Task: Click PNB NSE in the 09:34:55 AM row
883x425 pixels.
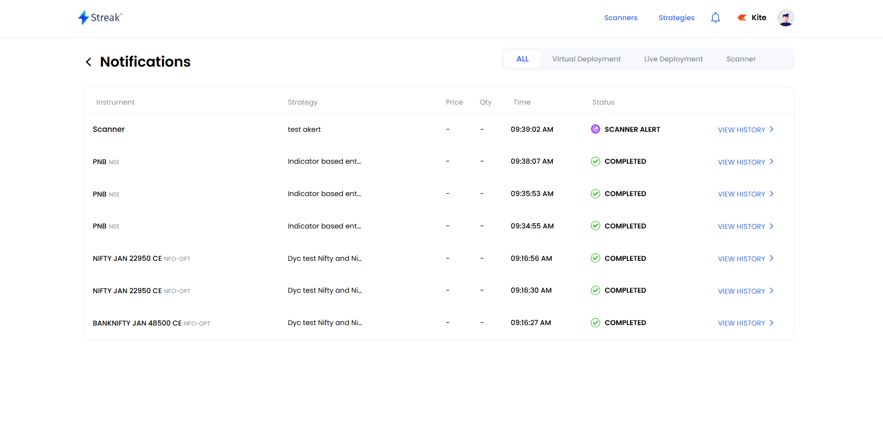Action: (106, 226)
